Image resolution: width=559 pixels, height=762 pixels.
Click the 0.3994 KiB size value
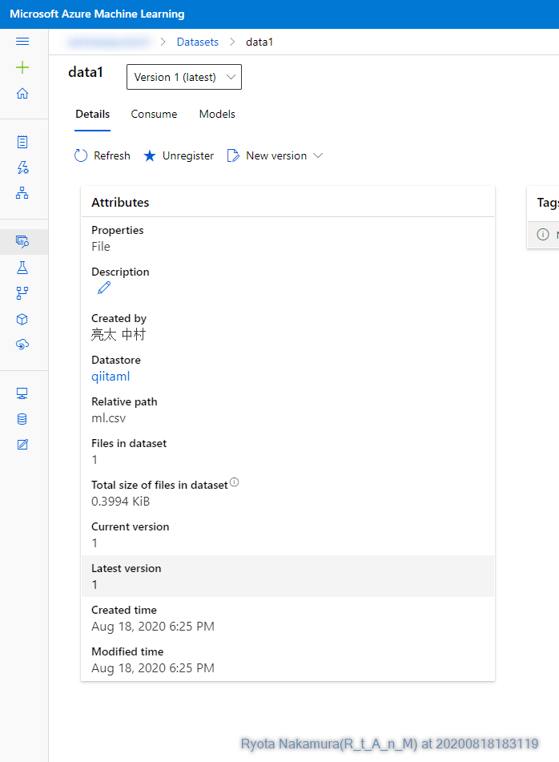point(120,502)
